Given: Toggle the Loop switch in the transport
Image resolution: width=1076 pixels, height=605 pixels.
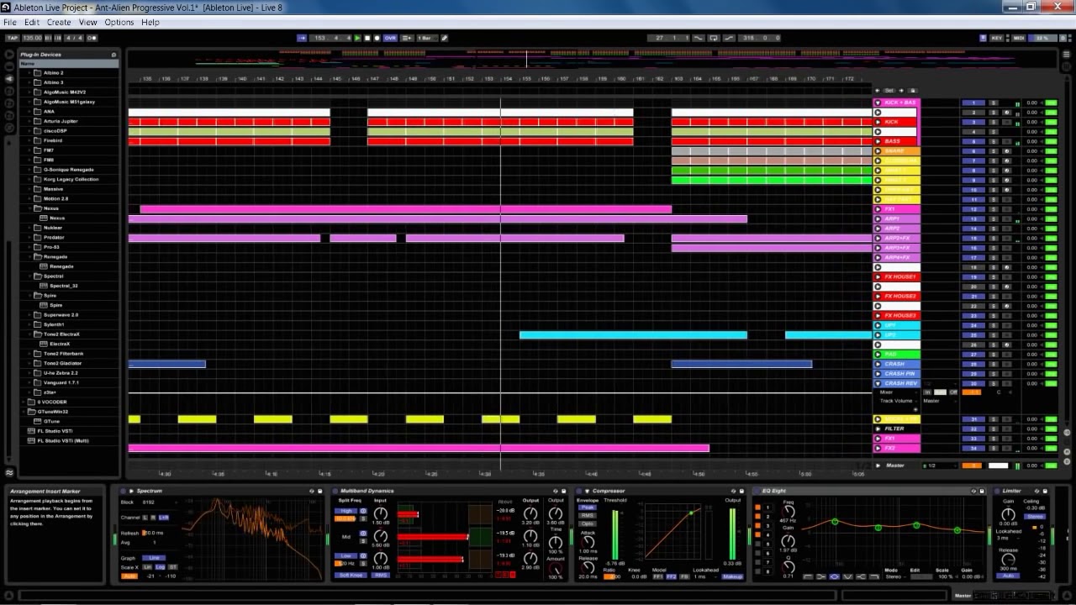Looking at the screenshot, I should pos(714,38).
